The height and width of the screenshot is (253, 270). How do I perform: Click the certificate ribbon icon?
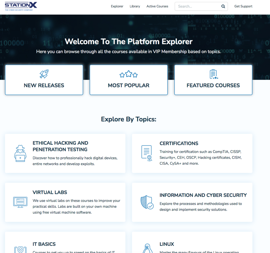pos(147,153)
